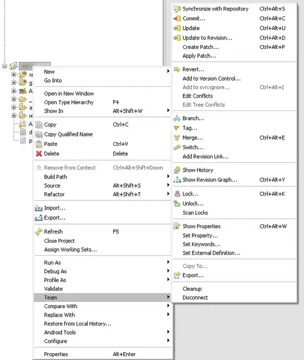Click the Synchronize with Repository icon
Viewport: 304px width, 360px height.
click(177, 8)
